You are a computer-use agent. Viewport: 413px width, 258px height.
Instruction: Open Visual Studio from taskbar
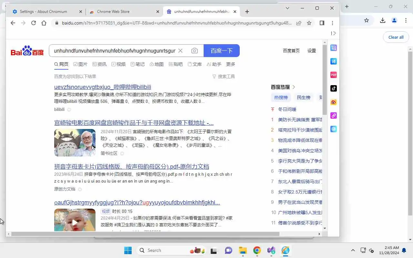(x=271, y=250)
